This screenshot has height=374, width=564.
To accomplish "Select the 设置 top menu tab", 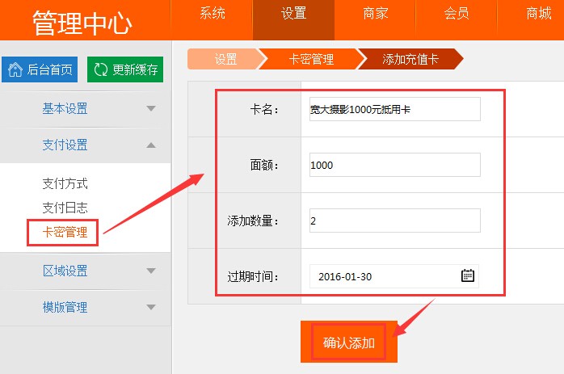I will 293,14.
